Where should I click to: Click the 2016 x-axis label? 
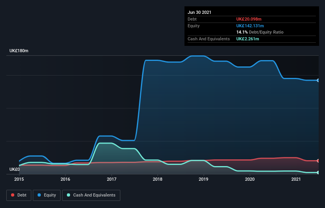point(65,179)
